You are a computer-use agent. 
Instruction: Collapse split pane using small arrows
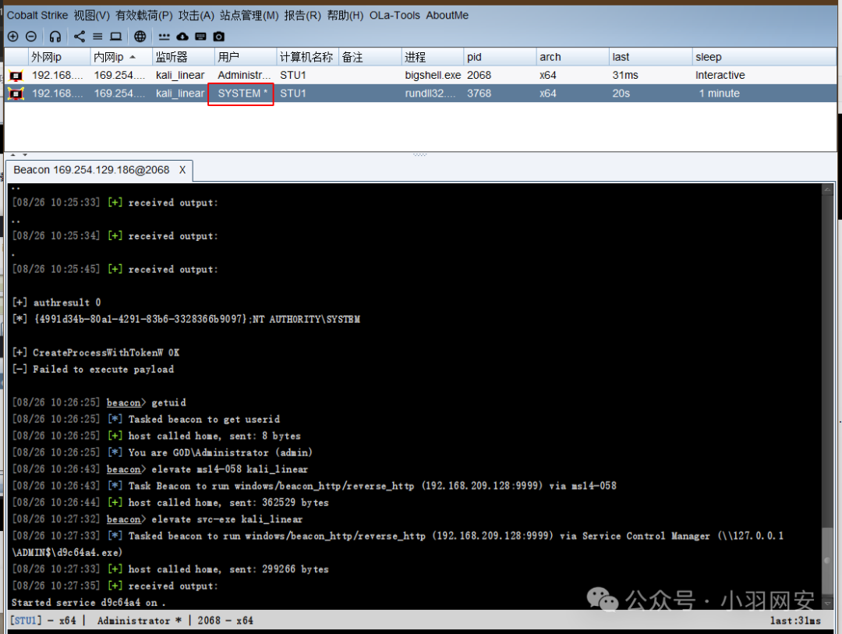pos(19,154)
